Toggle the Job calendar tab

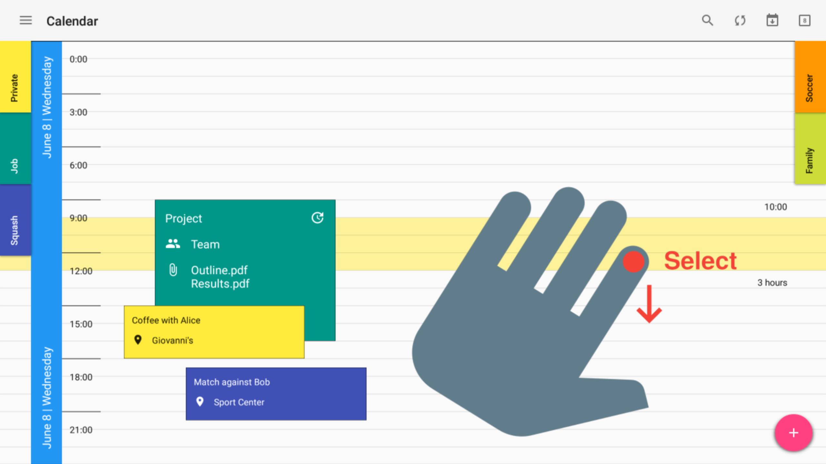tap(15, 149)
